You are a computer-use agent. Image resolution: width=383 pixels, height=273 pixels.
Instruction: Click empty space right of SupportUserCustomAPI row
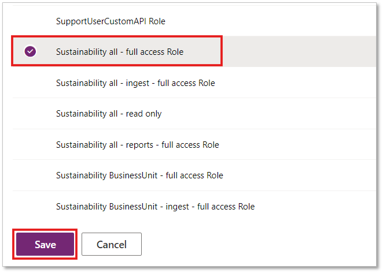pos(271,21)
